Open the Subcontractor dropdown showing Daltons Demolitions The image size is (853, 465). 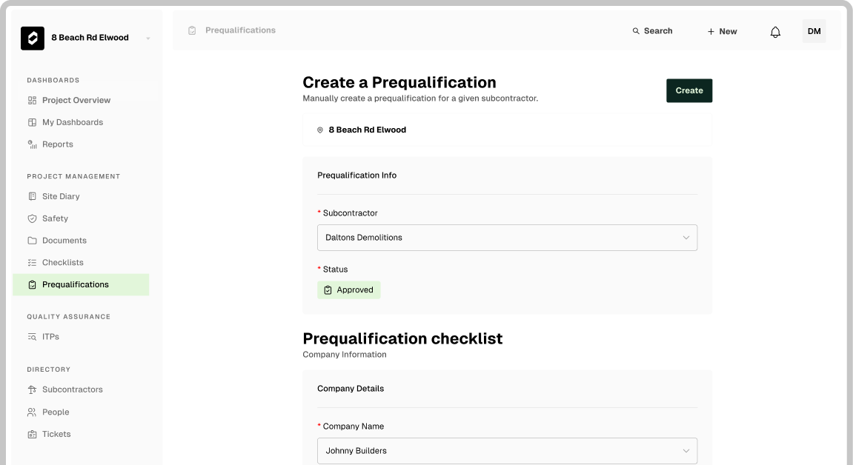tap(507, 238)
